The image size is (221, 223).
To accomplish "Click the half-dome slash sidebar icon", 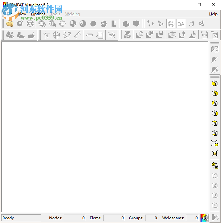I will 215,59.
